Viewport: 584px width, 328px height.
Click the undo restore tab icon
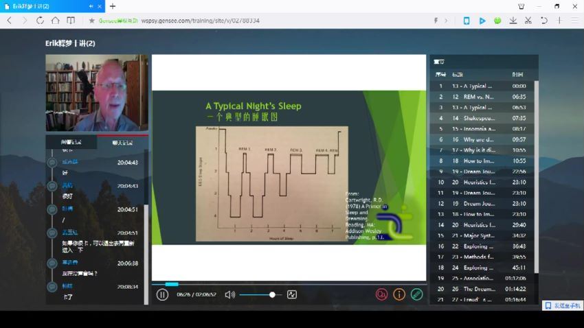(543, 21)
